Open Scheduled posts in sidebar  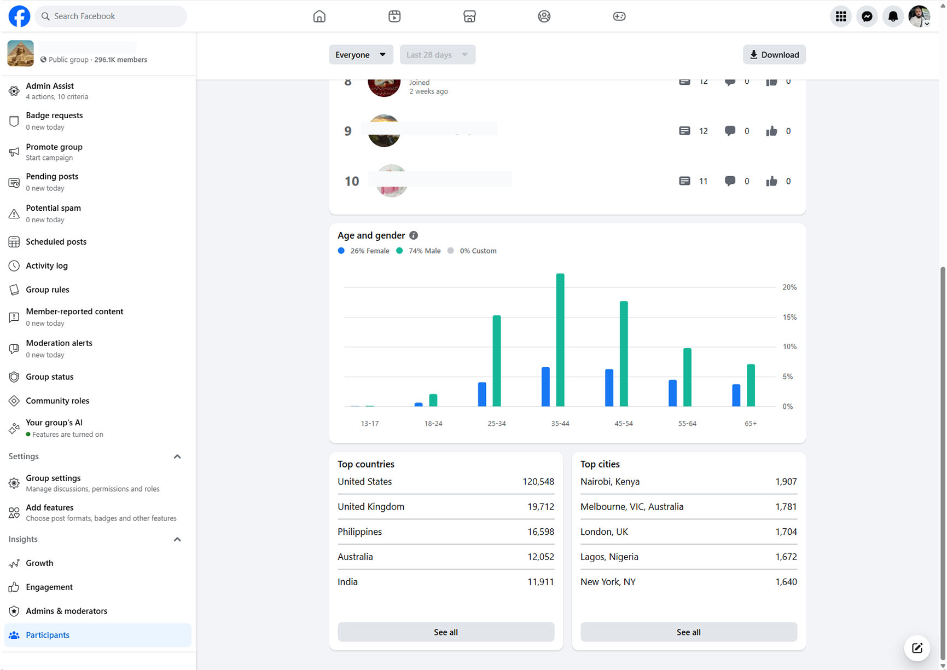pos(56,242)
